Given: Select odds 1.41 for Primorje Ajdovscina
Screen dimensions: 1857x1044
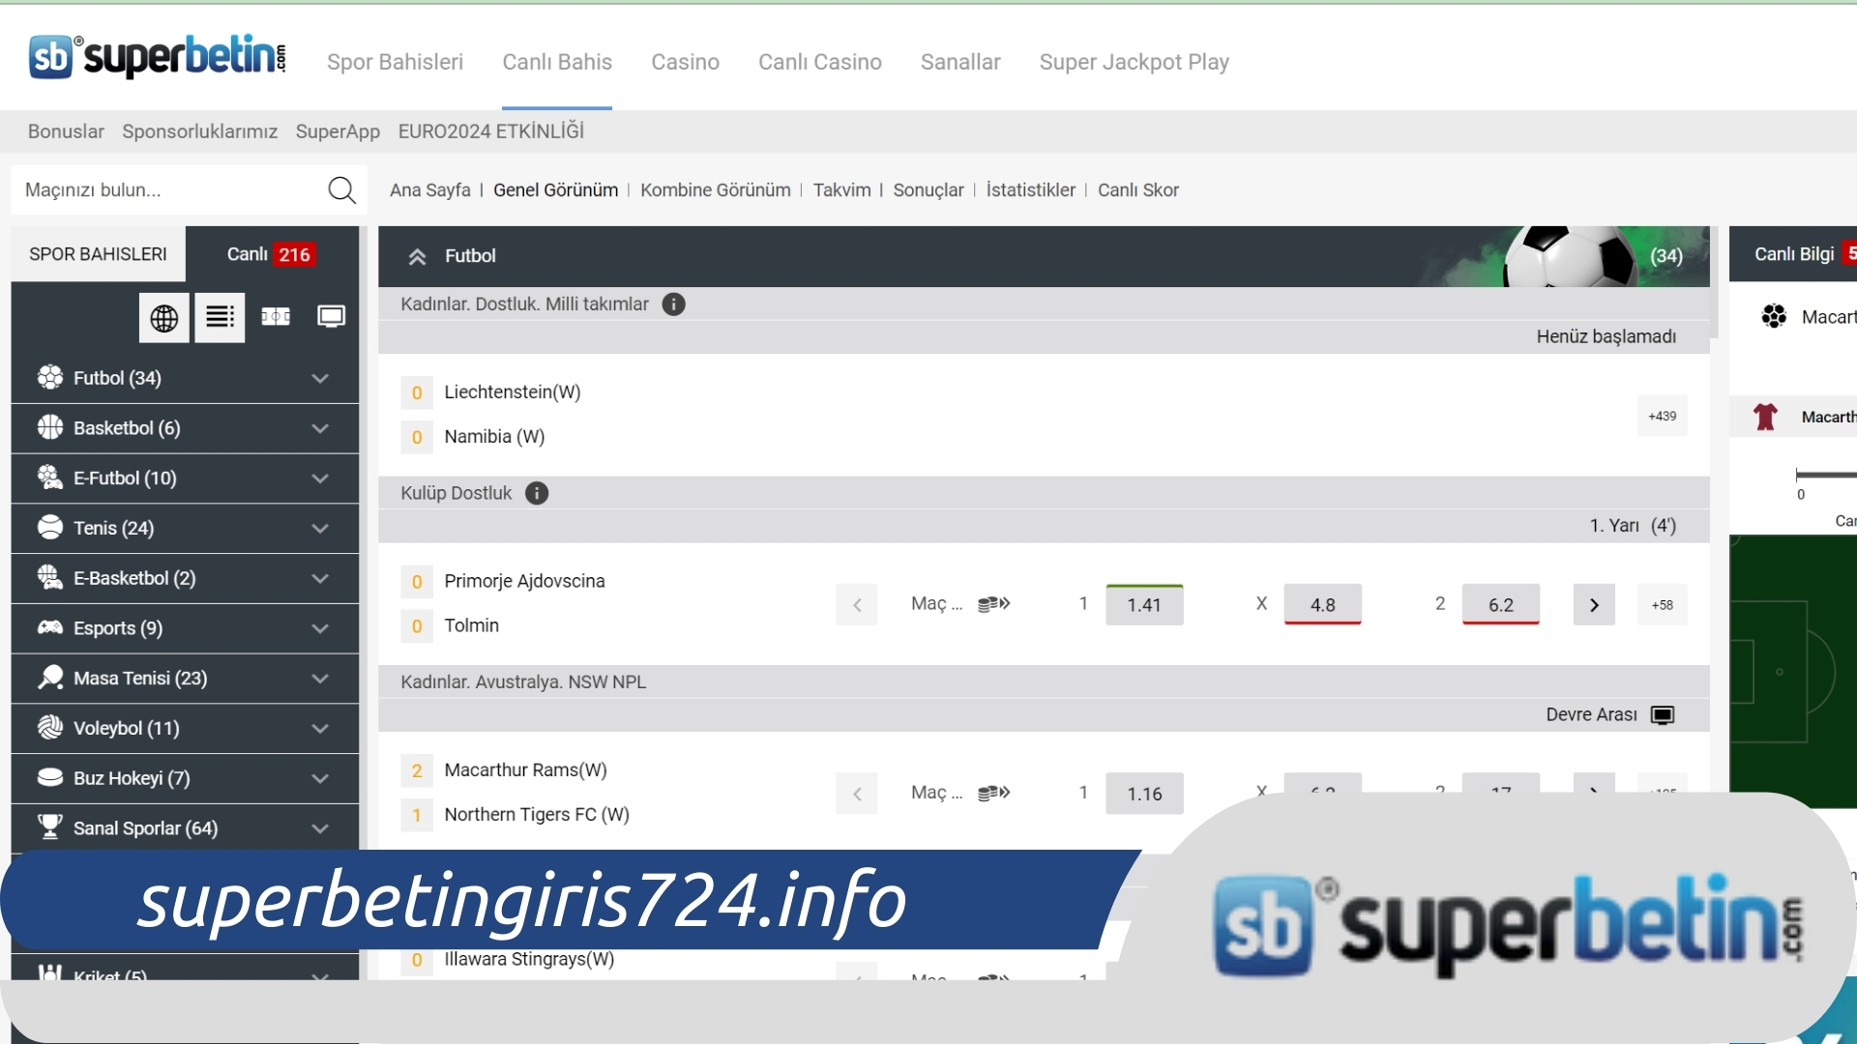Looking at the screenshot, I should [x=1144, y=605].
